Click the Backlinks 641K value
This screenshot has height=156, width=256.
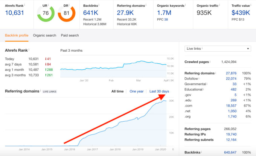point(91,13)
